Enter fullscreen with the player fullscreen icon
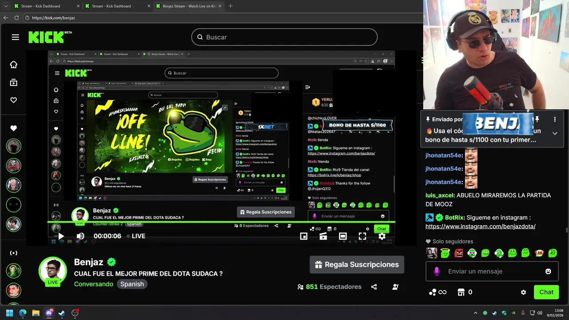 pos(362,236)
